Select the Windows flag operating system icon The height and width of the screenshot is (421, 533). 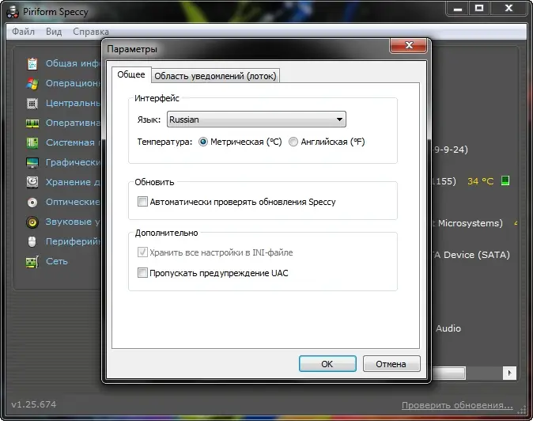(x=32, y=83)
